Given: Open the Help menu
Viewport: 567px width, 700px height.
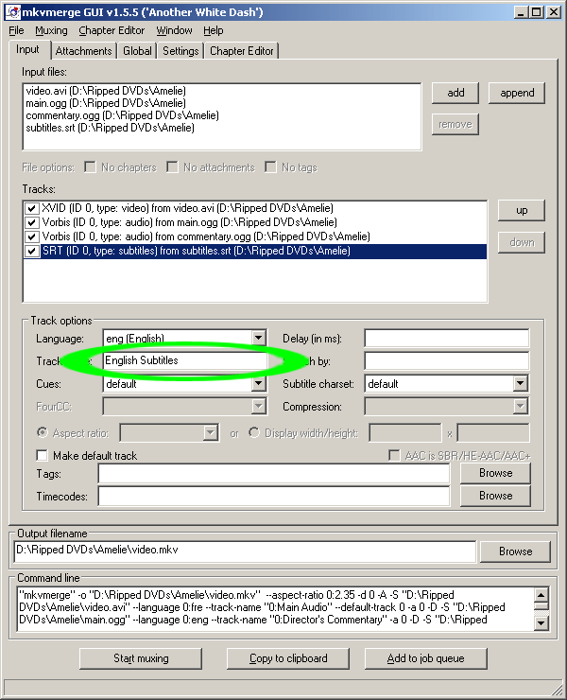Looking at the screenshot, I should [x=214, y=30].
